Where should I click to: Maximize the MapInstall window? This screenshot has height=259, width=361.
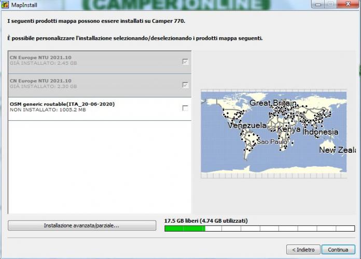pos(330,5)
